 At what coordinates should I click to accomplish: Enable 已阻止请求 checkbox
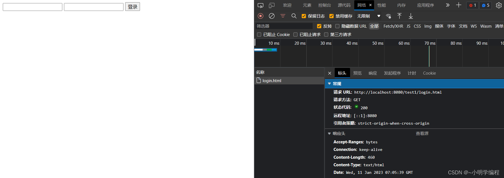click(295, 35)
